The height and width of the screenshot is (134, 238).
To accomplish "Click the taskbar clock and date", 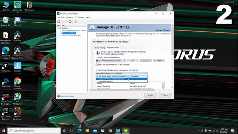I will tap(224, 131).
